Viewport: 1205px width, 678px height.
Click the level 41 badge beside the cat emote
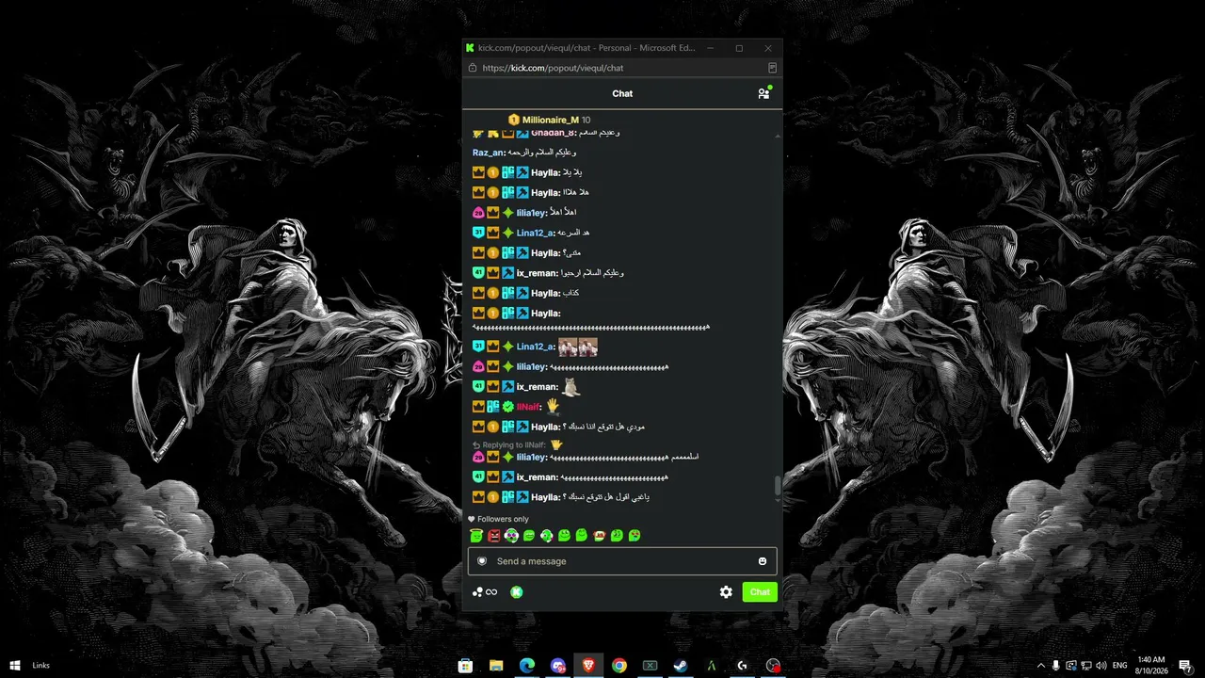pyautogui.click(x=478, y=387)
